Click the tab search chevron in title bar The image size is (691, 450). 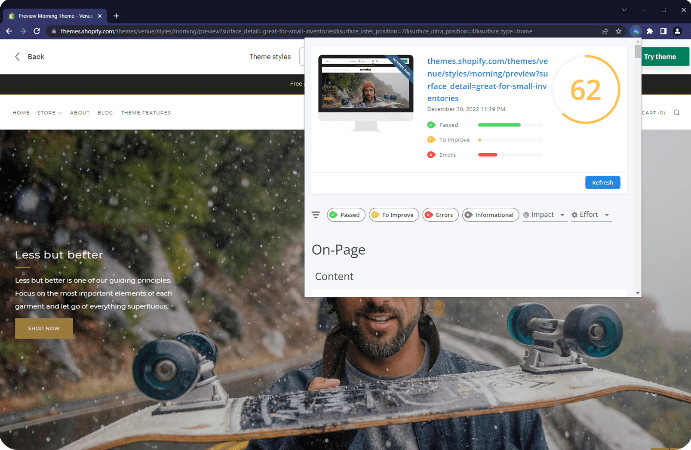[624, 10]
